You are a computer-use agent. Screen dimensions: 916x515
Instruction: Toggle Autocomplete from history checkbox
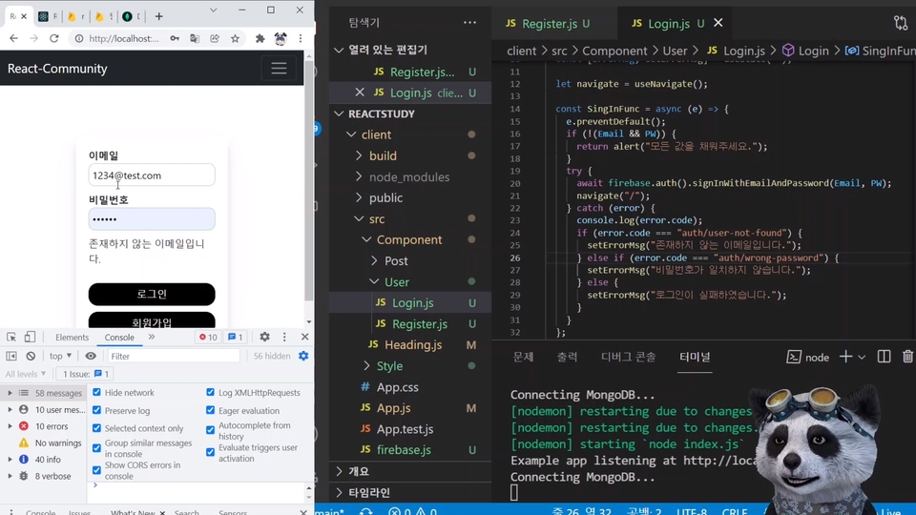click(210, 430)
